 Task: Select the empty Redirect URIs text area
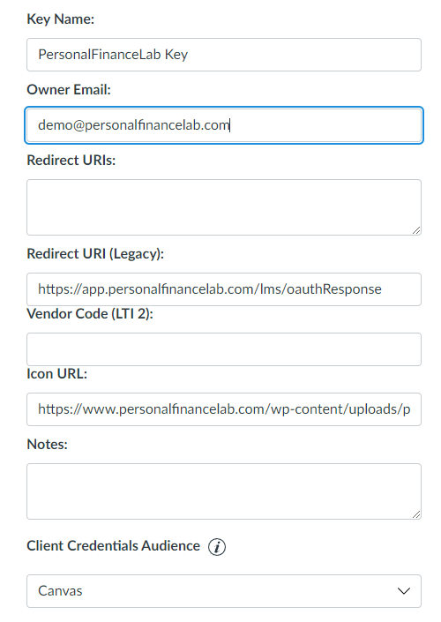point(224,207)
